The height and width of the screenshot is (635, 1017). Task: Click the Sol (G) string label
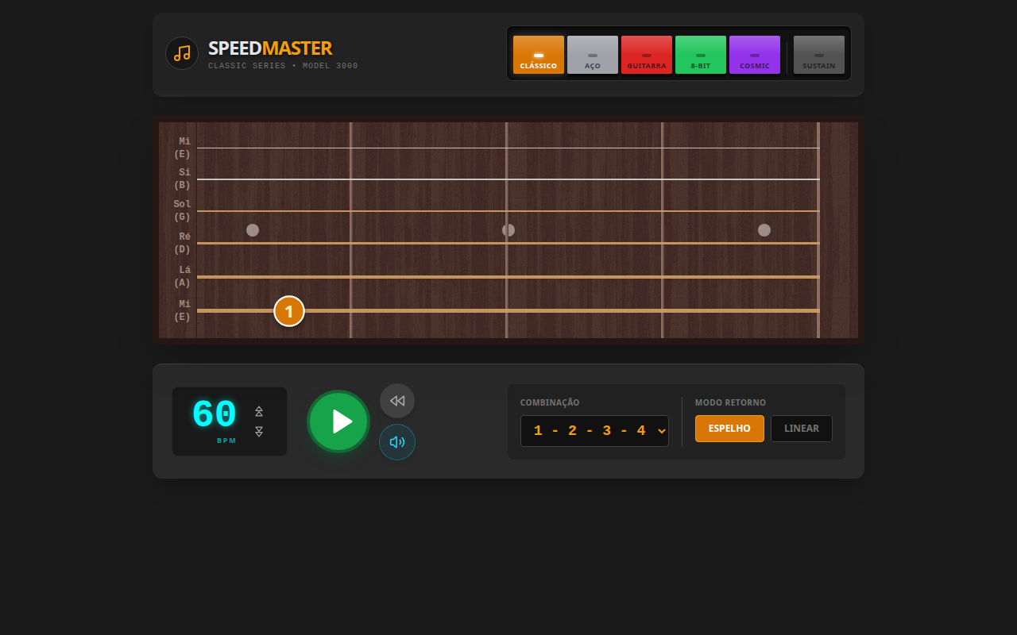point(183,210)
